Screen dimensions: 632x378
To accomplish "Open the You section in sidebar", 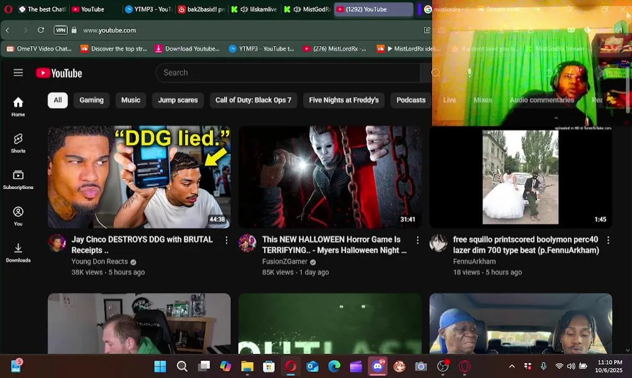I will click(x=18, y=216).
